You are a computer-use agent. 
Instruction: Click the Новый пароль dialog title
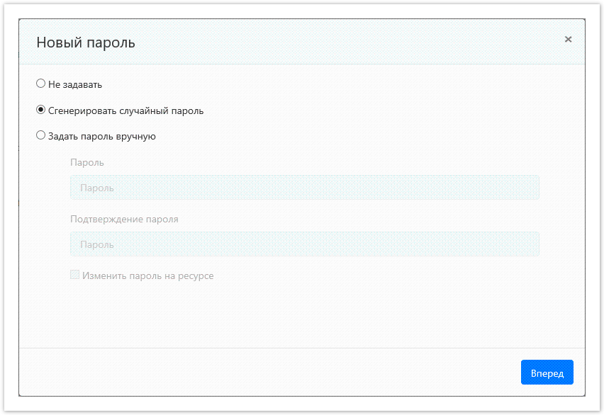[x=86, y=43]
